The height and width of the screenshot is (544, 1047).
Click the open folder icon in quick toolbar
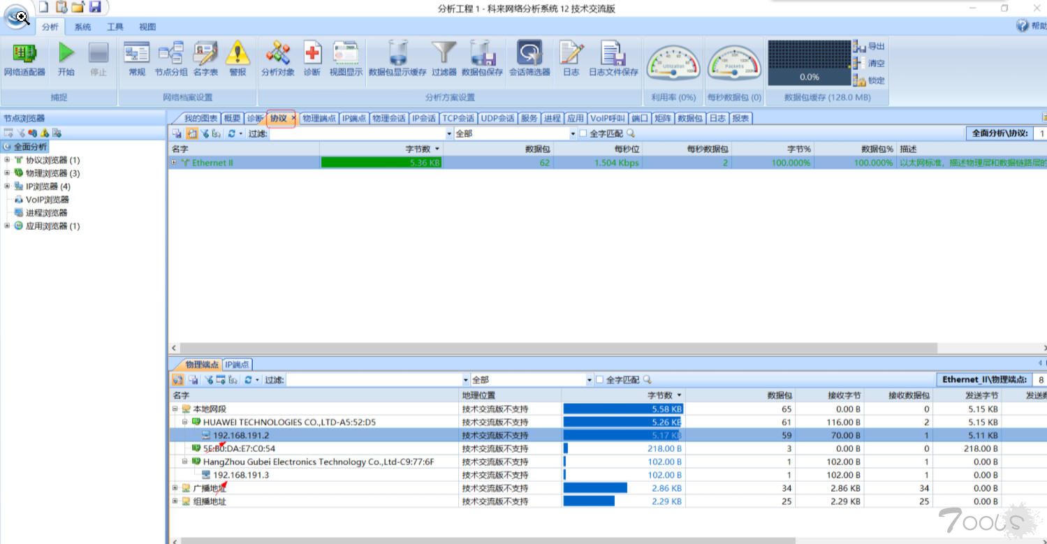78,7
